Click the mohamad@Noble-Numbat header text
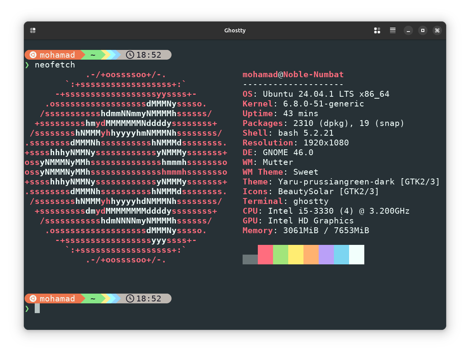This screenshot has width=470, height=356. [x=293, y=74]
